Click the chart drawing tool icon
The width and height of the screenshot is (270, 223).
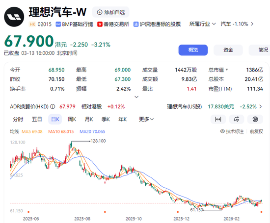point(237,119)
